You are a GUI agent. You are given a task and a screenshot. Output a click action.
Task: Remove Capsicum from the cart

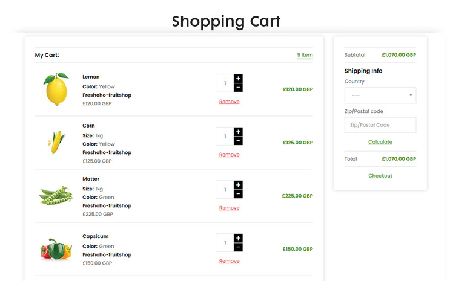pos(229,261)
